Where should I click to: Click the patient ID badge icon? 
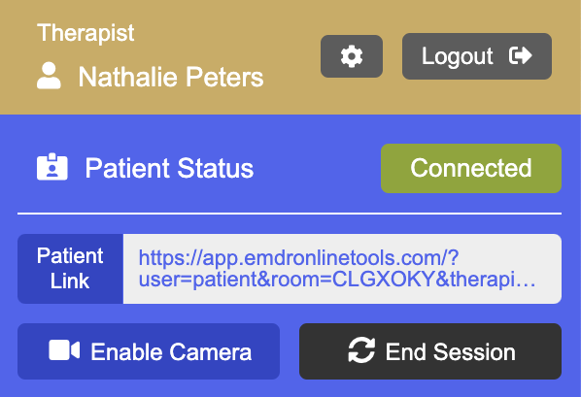[52, 167]
